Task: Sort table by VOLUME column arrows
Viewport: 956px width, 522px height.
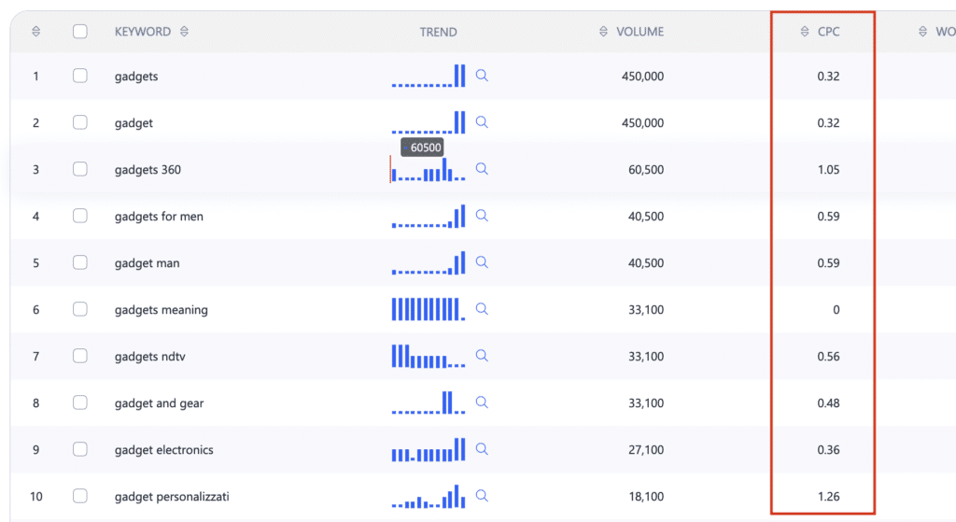Action: [603, 32]
